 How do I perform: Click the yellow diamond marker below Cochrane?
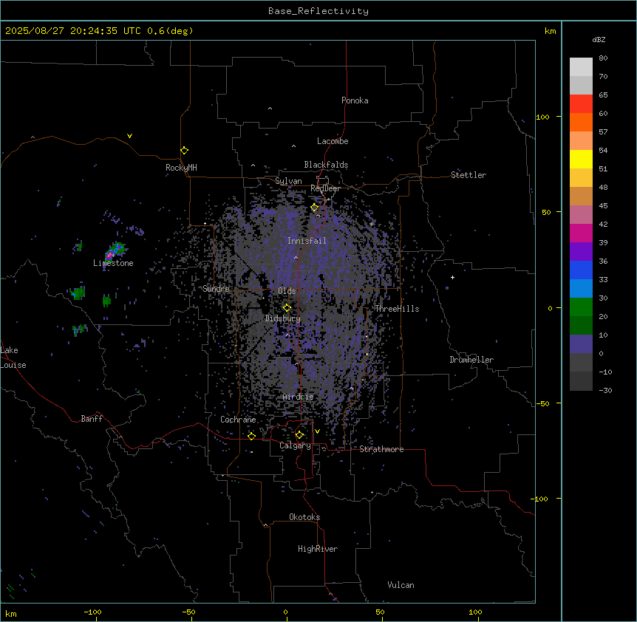click(x=251, y=436)
